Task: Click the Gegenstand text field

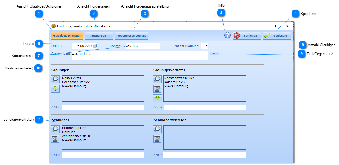Action: [140, 56]
